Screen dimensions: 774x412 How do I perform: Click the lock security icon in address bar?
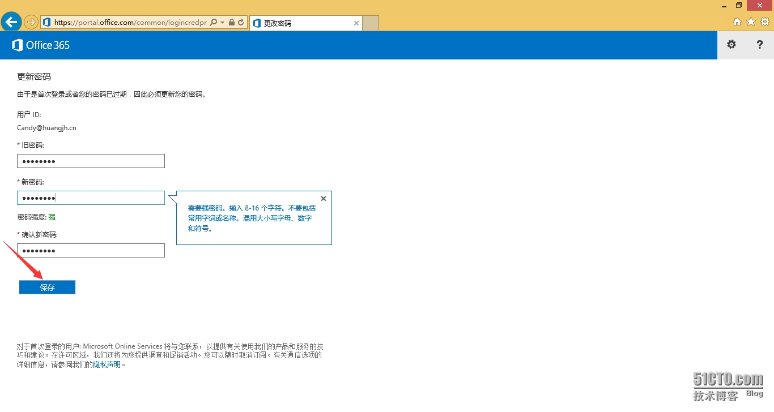click(232, 23)
